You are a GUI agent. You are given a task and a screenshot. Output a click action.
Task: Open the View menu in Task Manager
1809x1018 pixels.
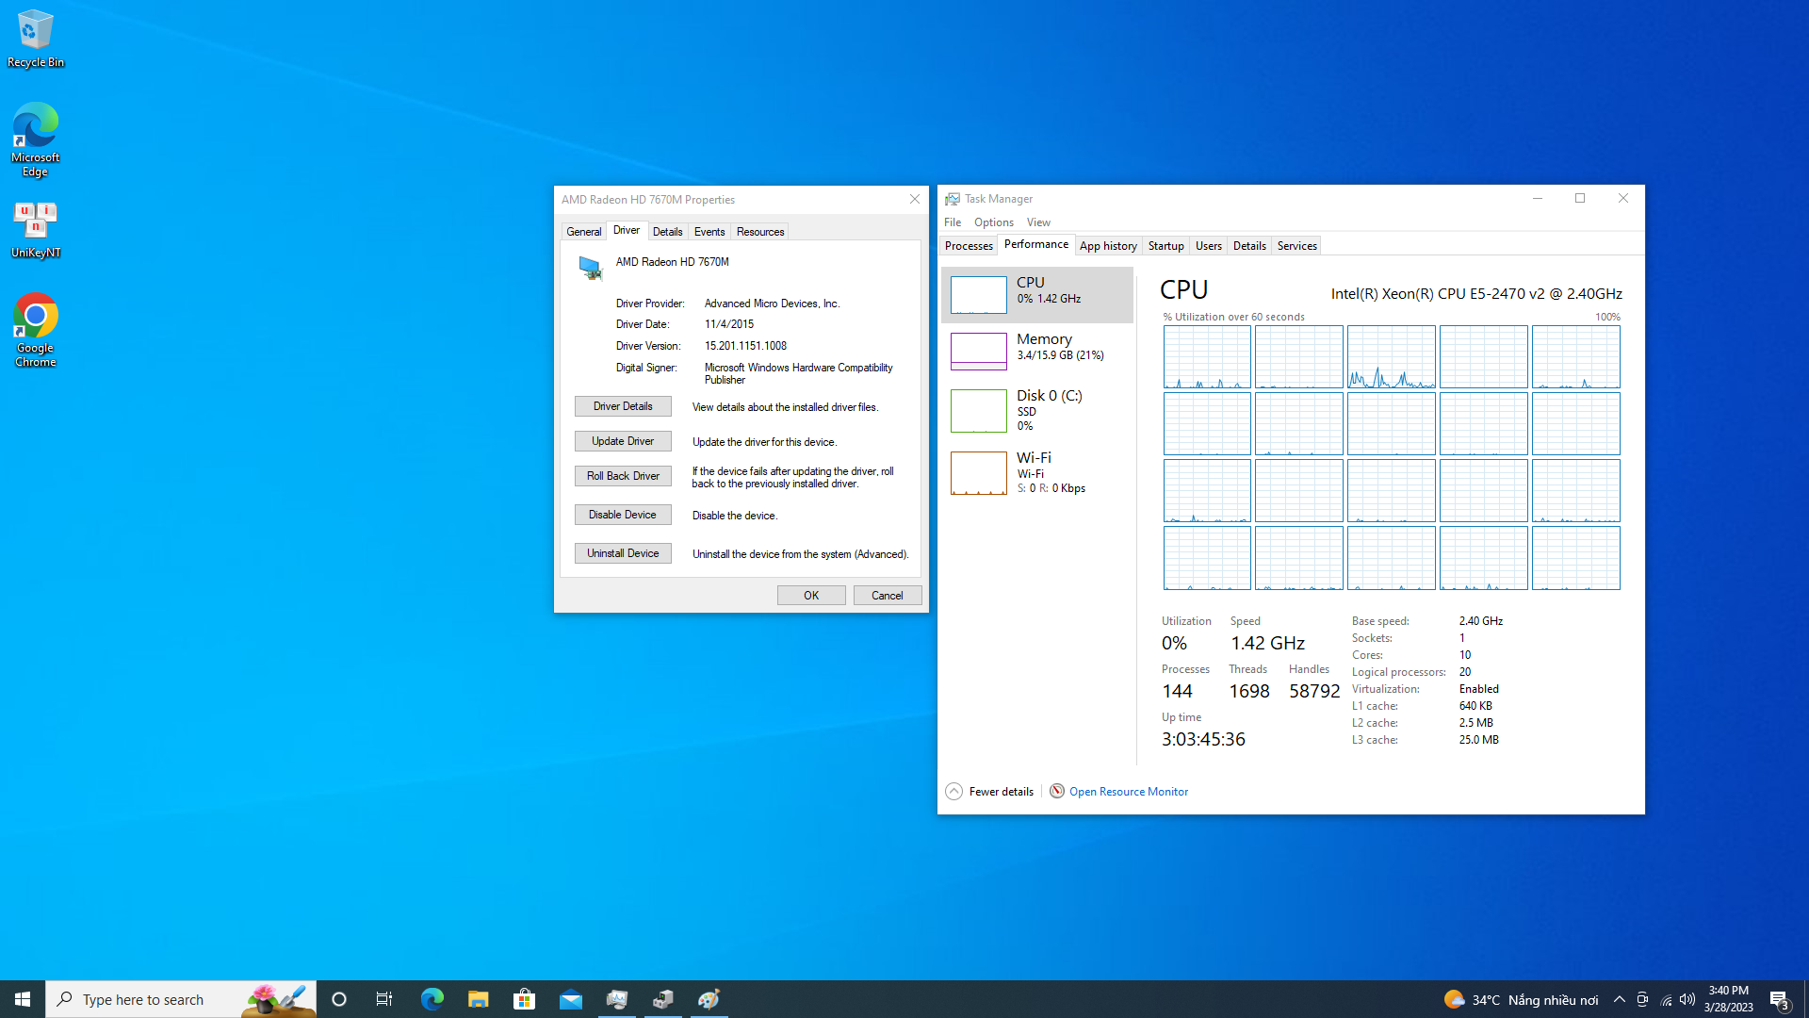click(x=1038, y=222)
